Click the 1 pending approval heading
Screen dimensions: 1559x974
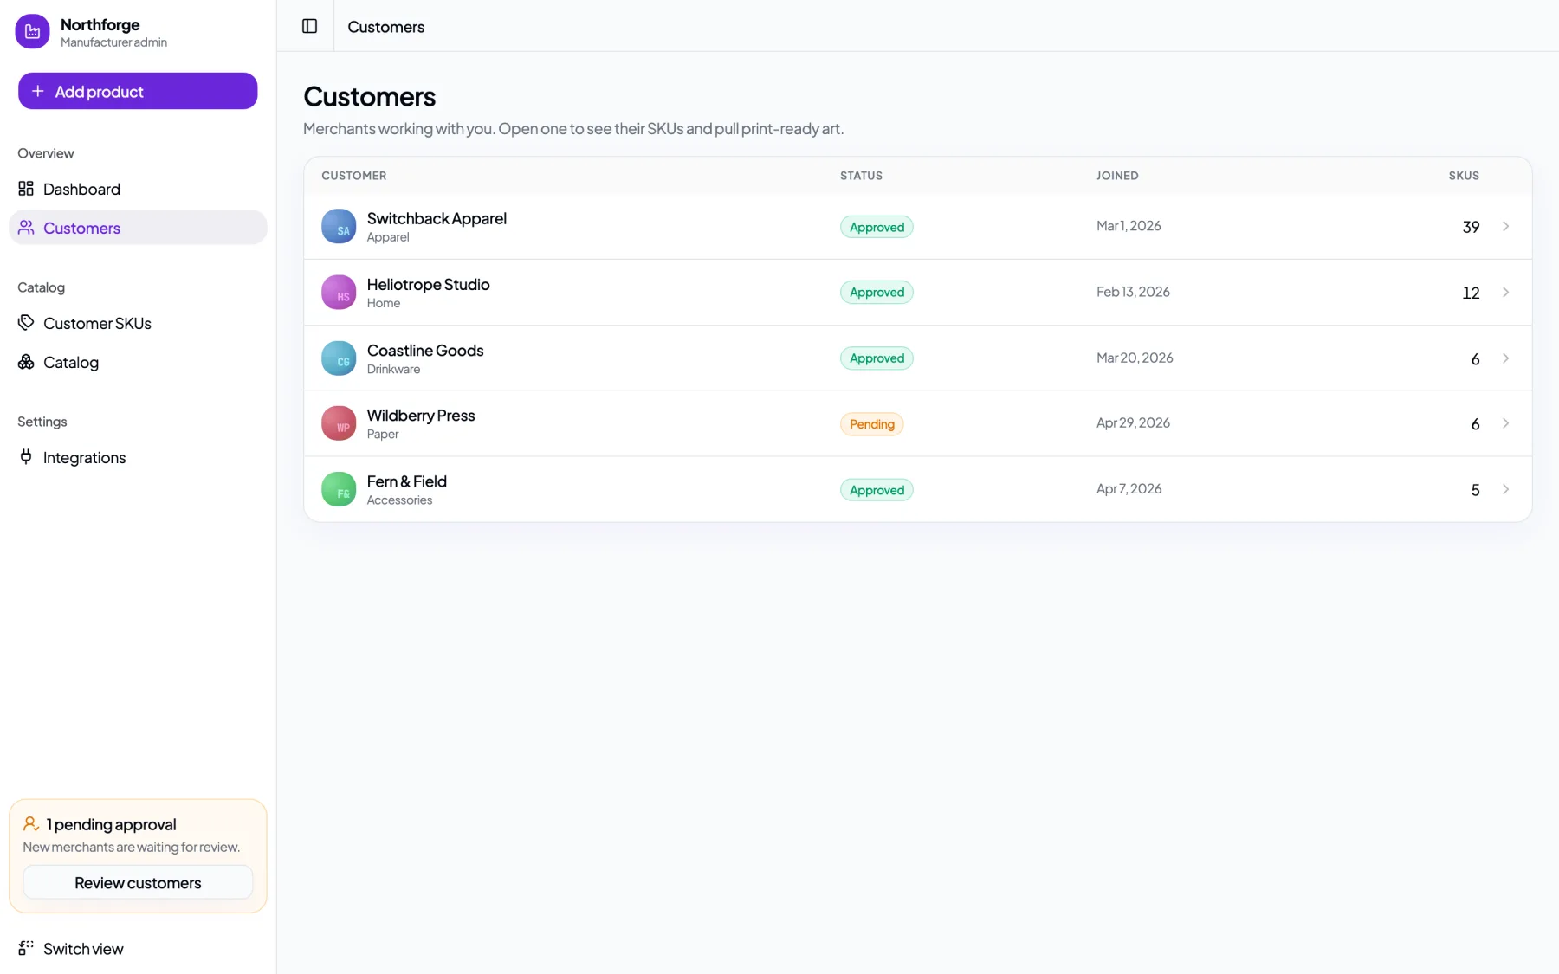click(x=111, y=824)
